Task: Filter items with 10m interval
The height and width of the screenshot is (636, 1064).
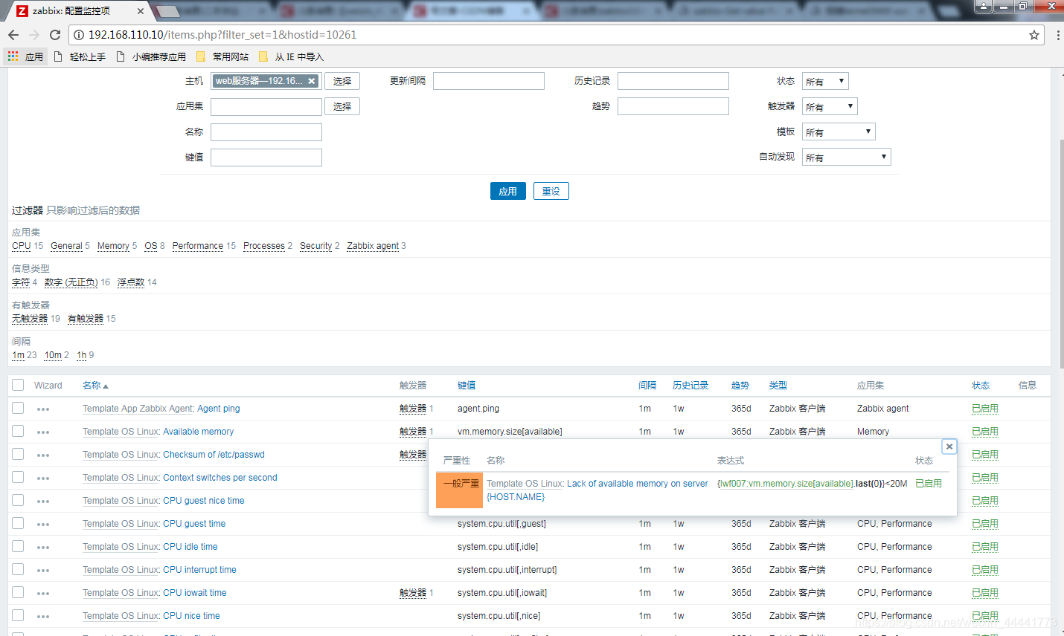Action: tap(53, 355)
